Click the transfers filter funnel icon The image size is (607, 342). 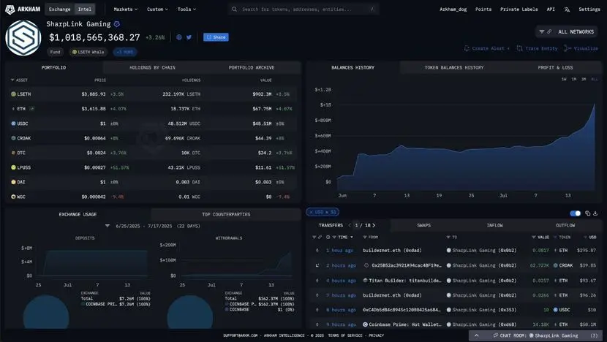[x=314, y=237]
